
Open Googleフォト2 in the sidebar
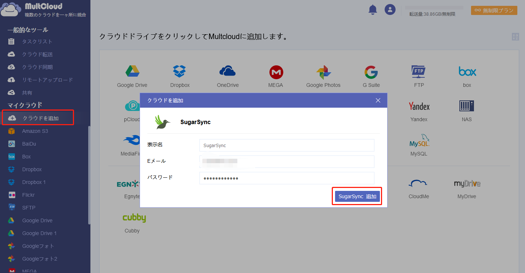(x=40, y=259)
